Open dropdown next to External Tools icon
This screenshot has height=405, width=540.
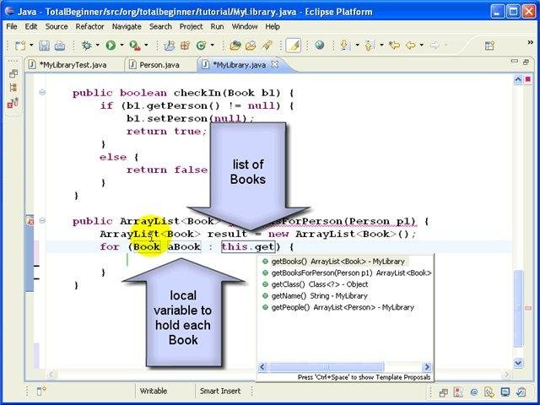pos(146,45)
